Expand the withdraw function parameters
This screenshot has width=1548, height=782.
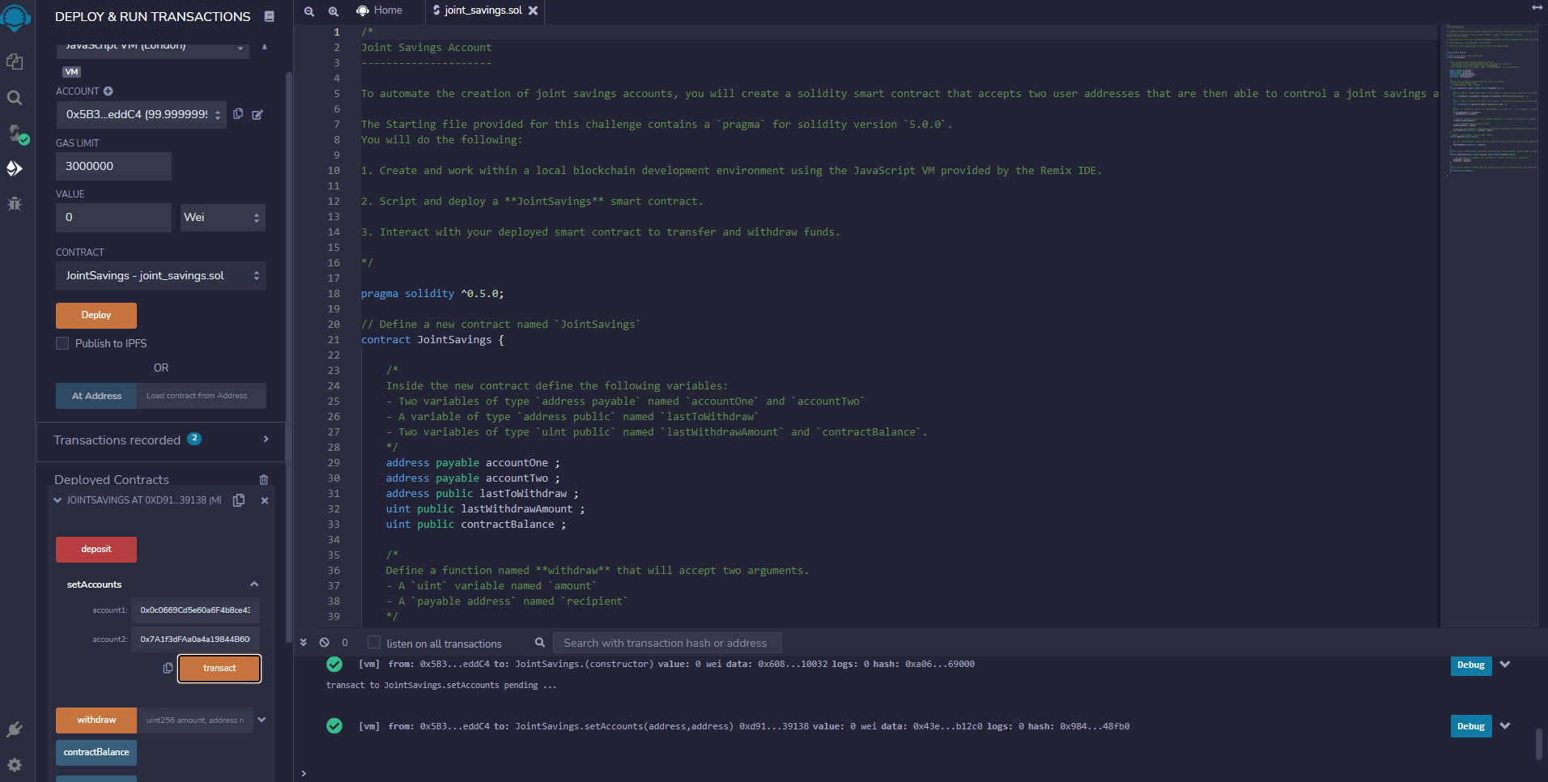[262, 720]
